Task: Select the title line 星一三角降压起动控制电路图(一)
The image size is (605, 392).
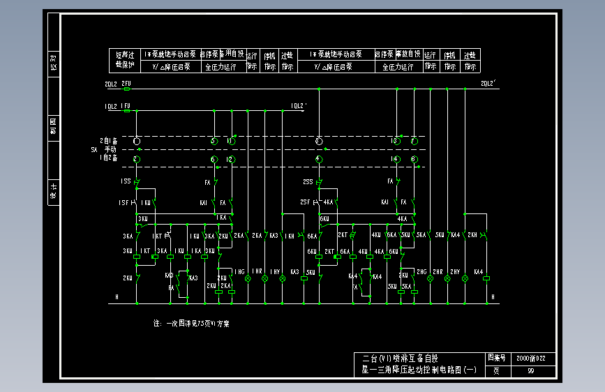Action: coord(419,370)
